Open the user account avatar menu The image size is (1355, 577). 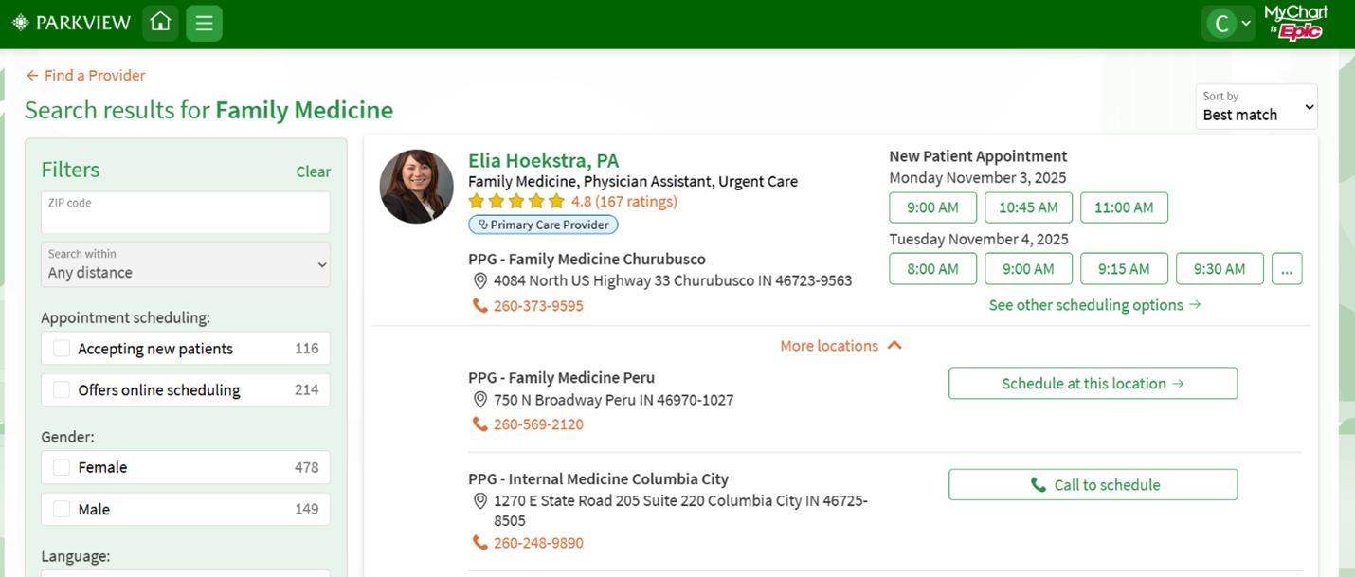(x=1228, y=24)
